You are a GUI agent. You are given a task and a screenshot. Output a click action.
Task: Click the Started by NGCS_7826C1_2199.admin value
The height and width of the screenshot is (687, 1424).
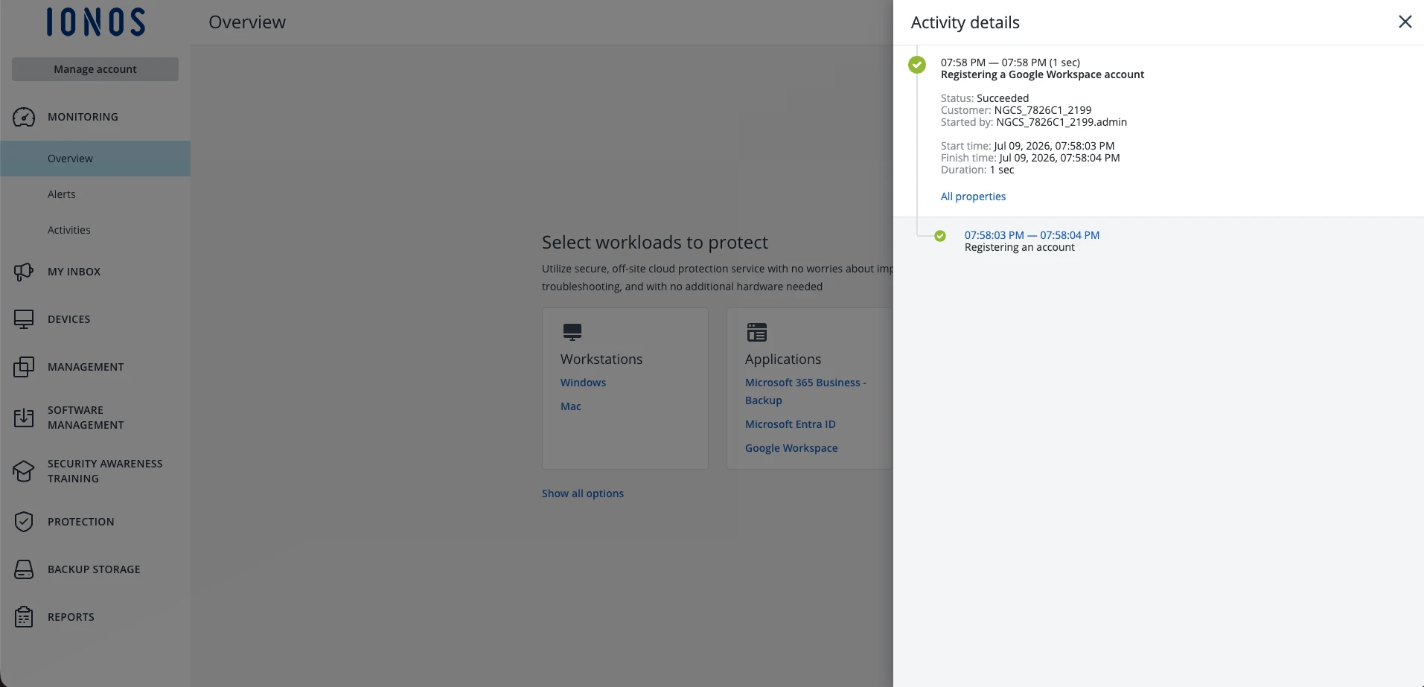(1061, 122)
